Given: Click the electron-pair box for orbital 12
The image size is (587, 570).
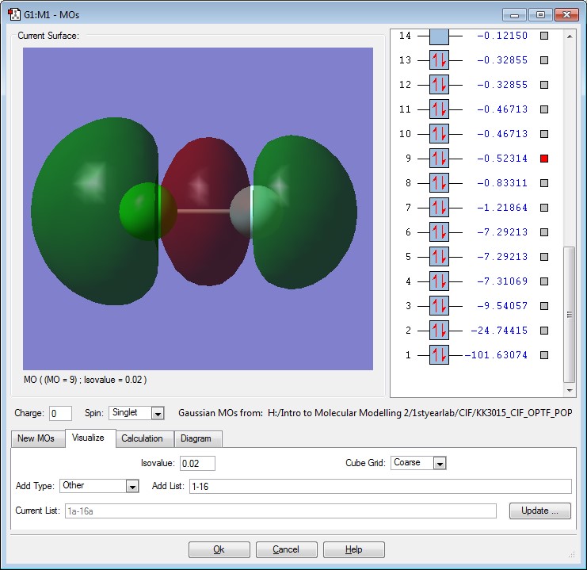Looking at the screenshot, I should [439, 85].
